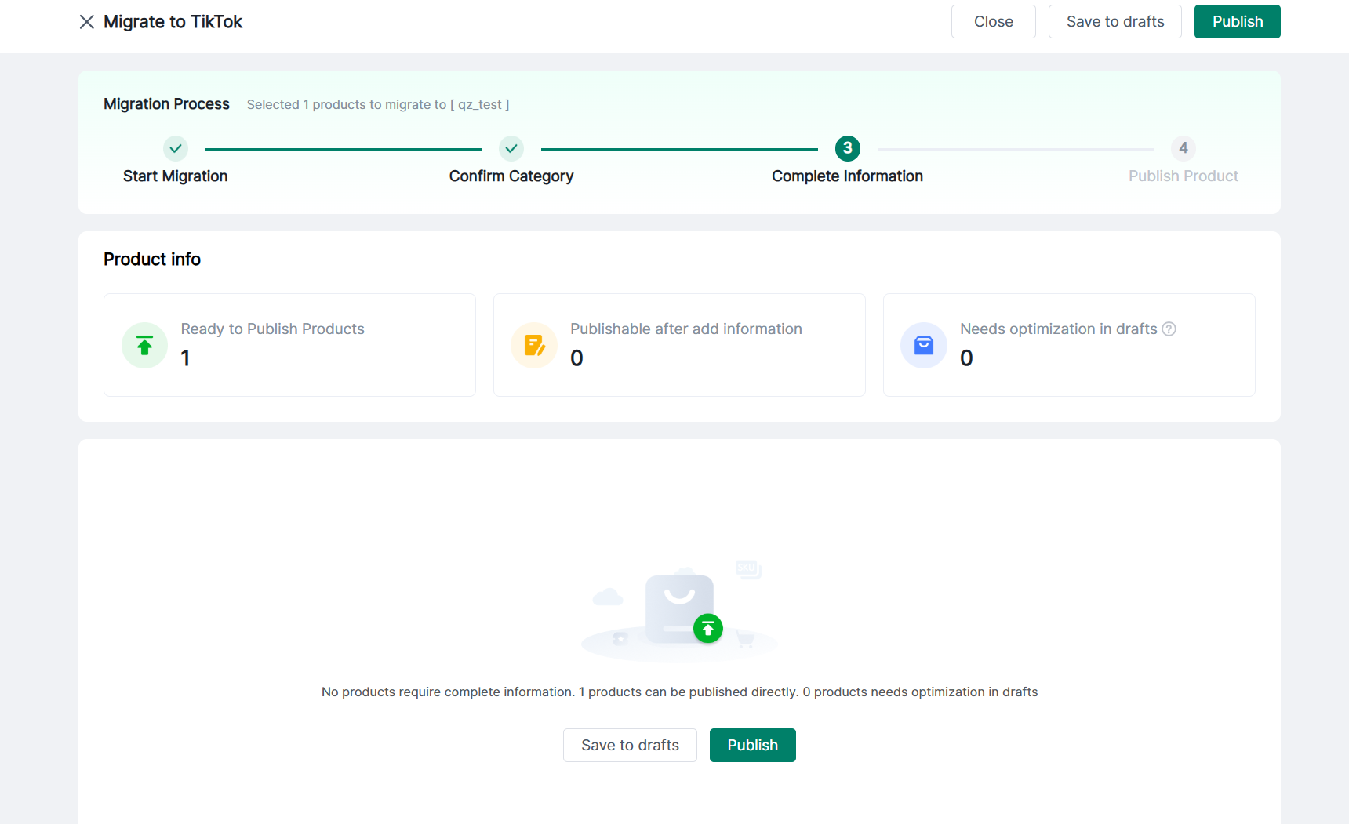Click the orange edit note icon
Viewport: 1349px width, 824px height.
coord(534,345)
